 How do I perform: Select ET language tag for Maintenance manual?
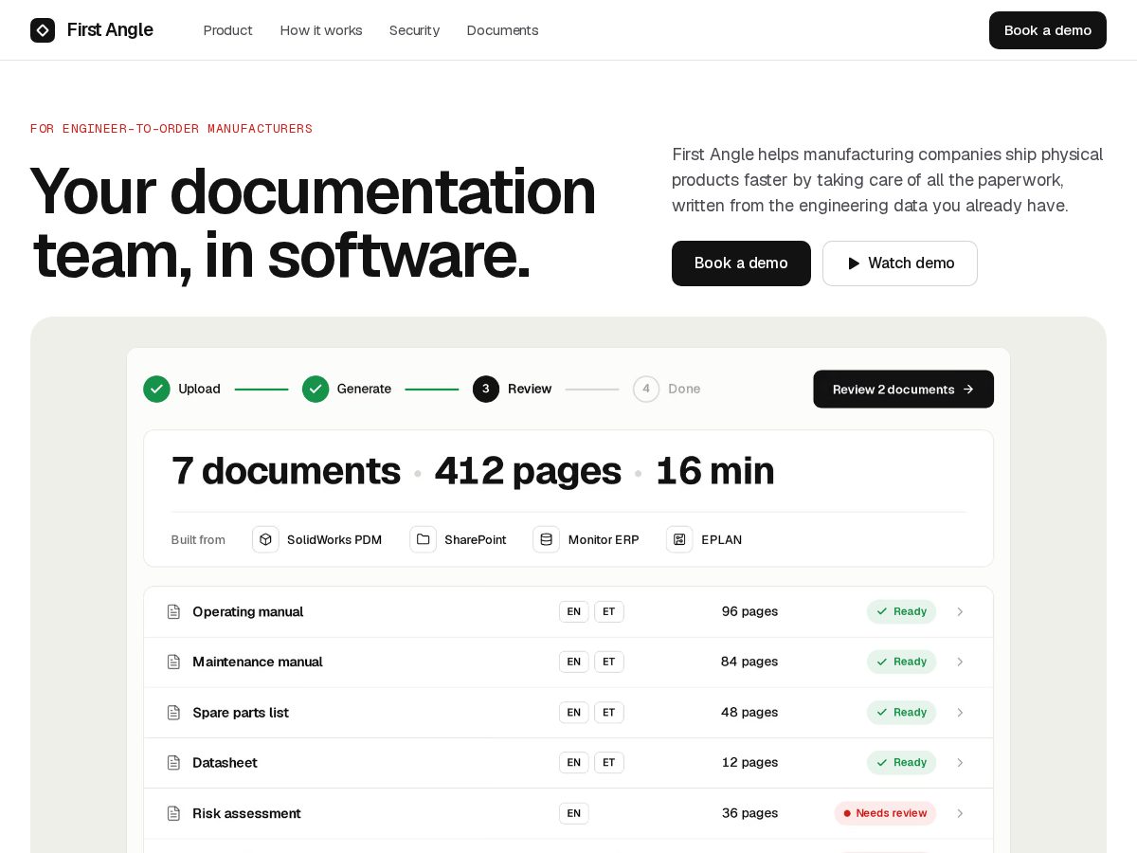pyautogui.click(x=609, y=662)
